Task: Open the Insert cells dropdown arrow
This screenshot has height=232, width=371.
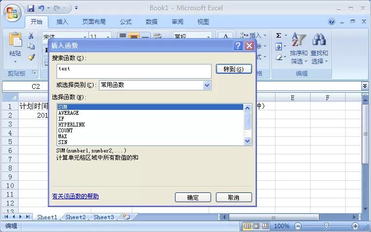Action: tap(265, 36)
